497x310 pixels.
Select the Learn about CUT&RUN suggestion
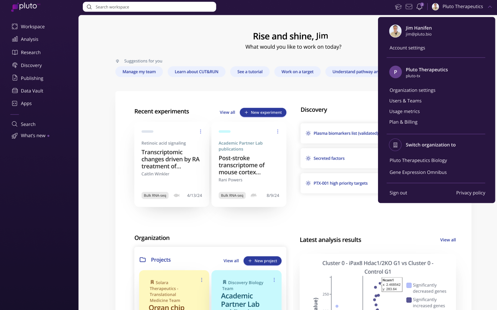pos(197,72)
